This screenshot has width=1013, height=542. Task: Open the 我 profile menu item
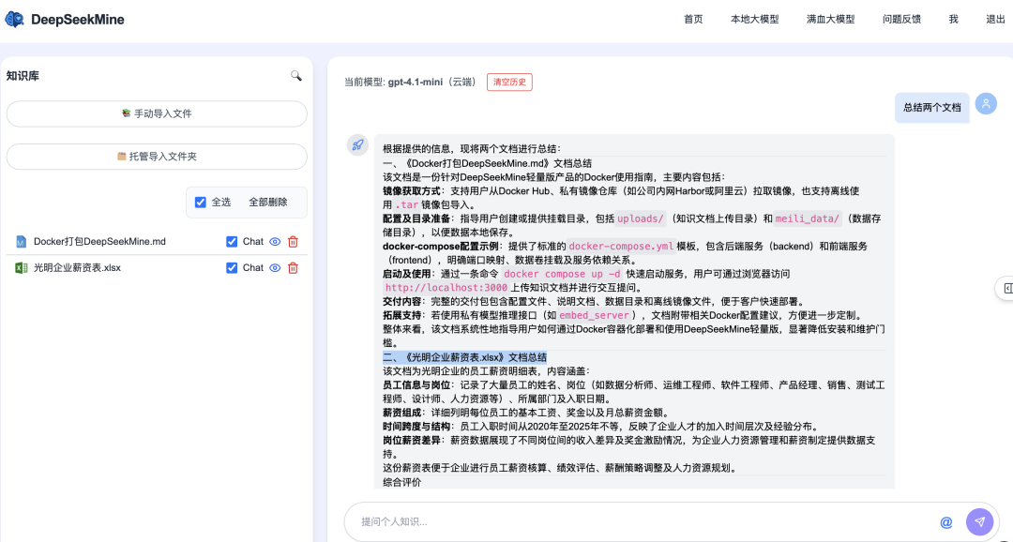pyautogui.click(x=954, y=20)
